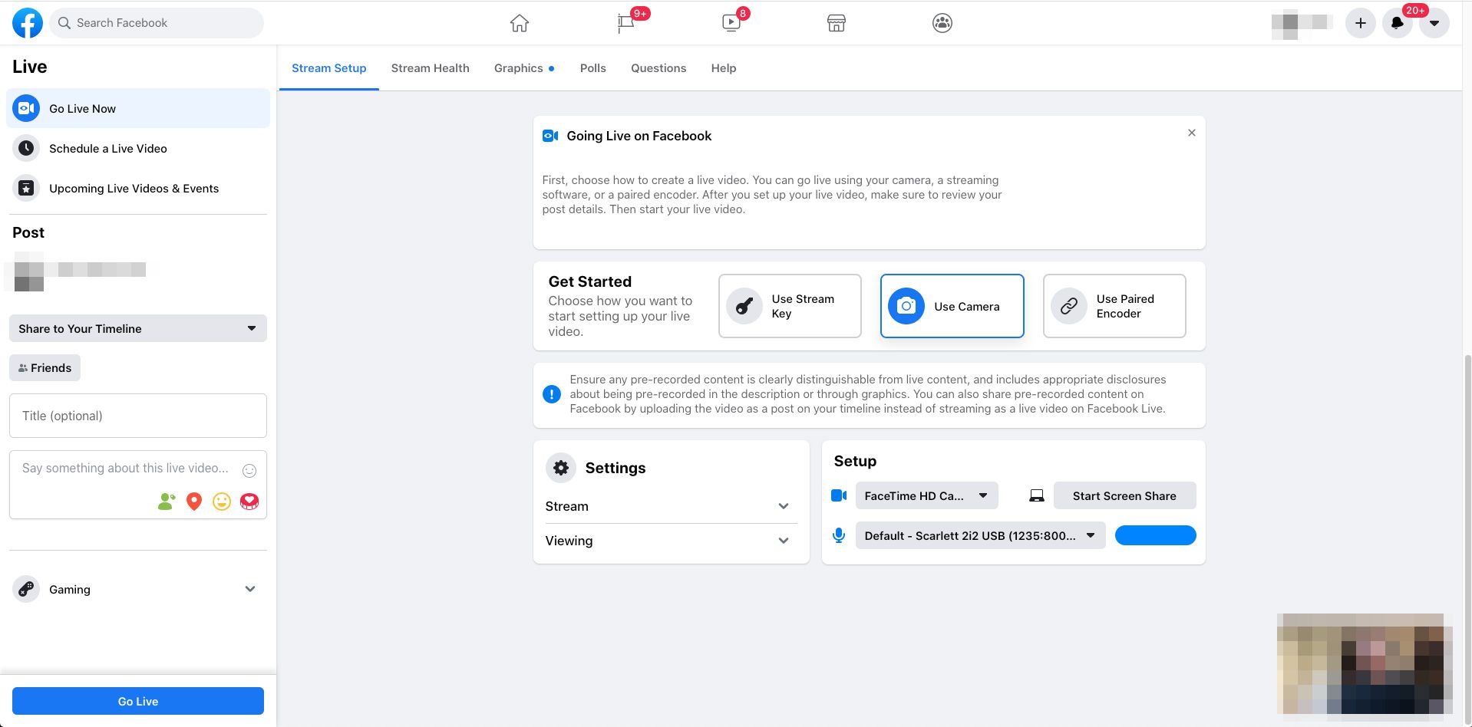The image size is (1472, 727).
Task: Click the check in location pin
Action: point(194,502)
